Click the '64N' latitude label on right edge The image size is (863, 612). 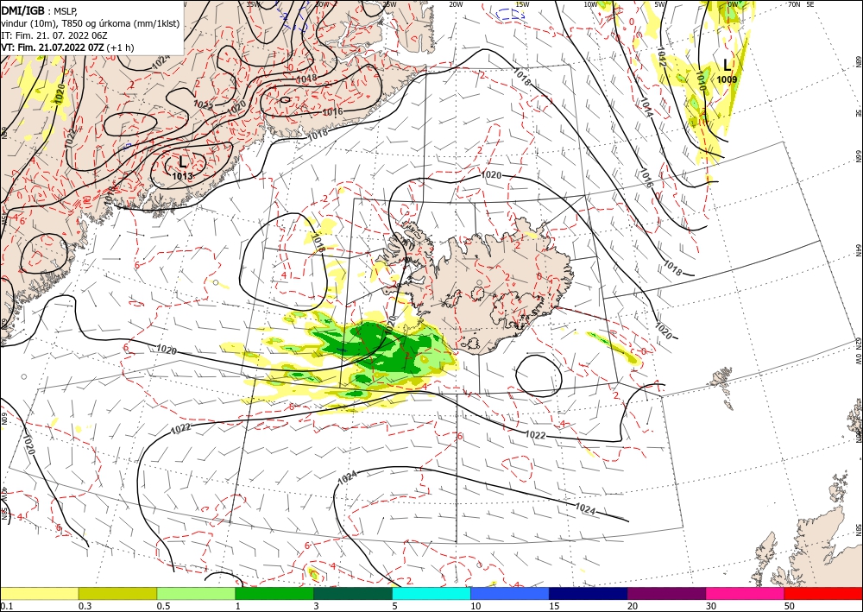pyautogui.click(x=858, y=250)
